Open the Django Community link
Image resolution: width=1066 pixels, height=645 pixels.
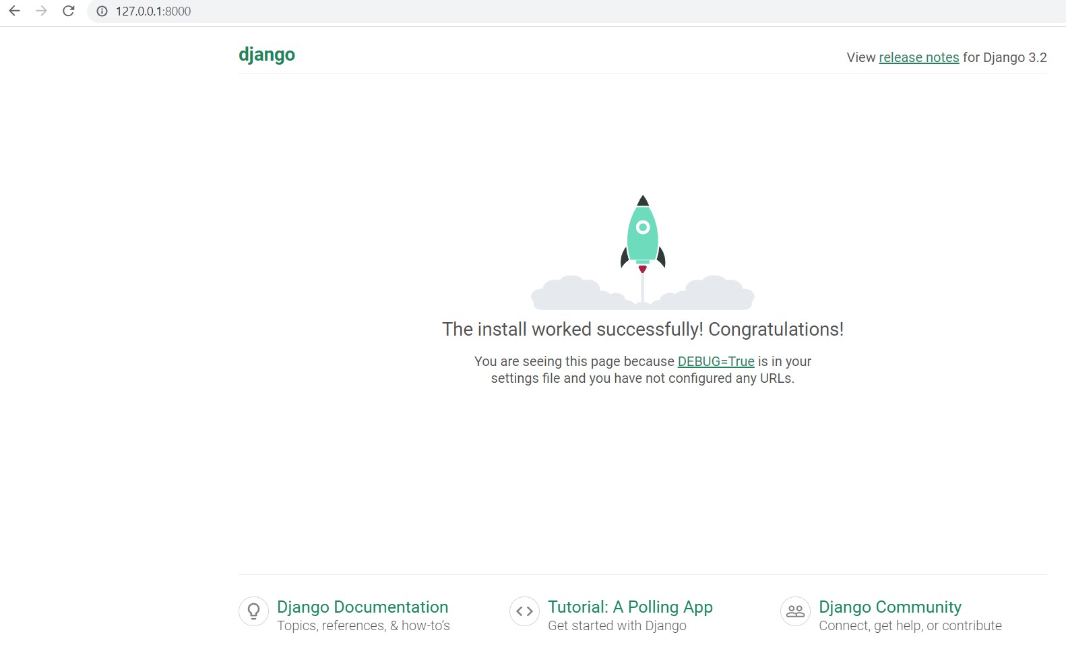point(890,607)
